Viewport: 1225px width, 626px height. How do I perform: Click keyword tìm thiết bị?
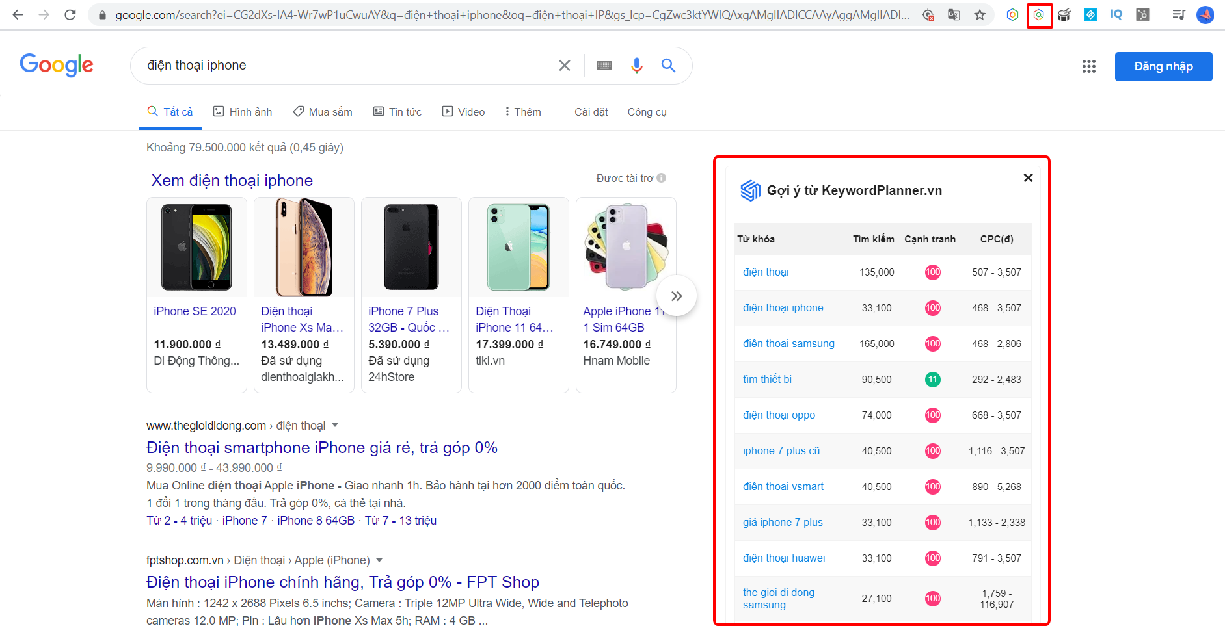pos(767,379)
